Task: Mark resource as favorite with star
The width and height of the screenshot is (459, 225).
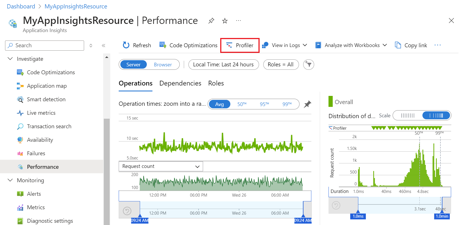Action: (225, 21)
